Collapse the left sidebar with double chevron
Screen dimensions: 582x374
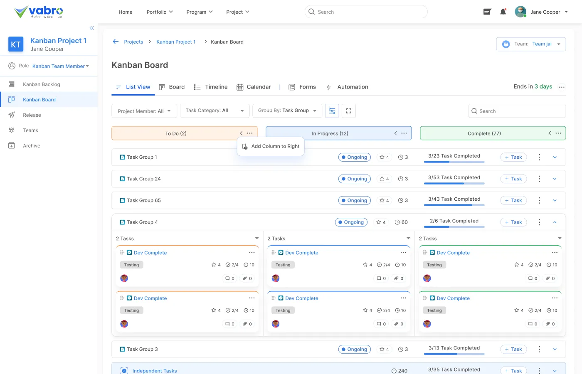click(x=91, y=28)
